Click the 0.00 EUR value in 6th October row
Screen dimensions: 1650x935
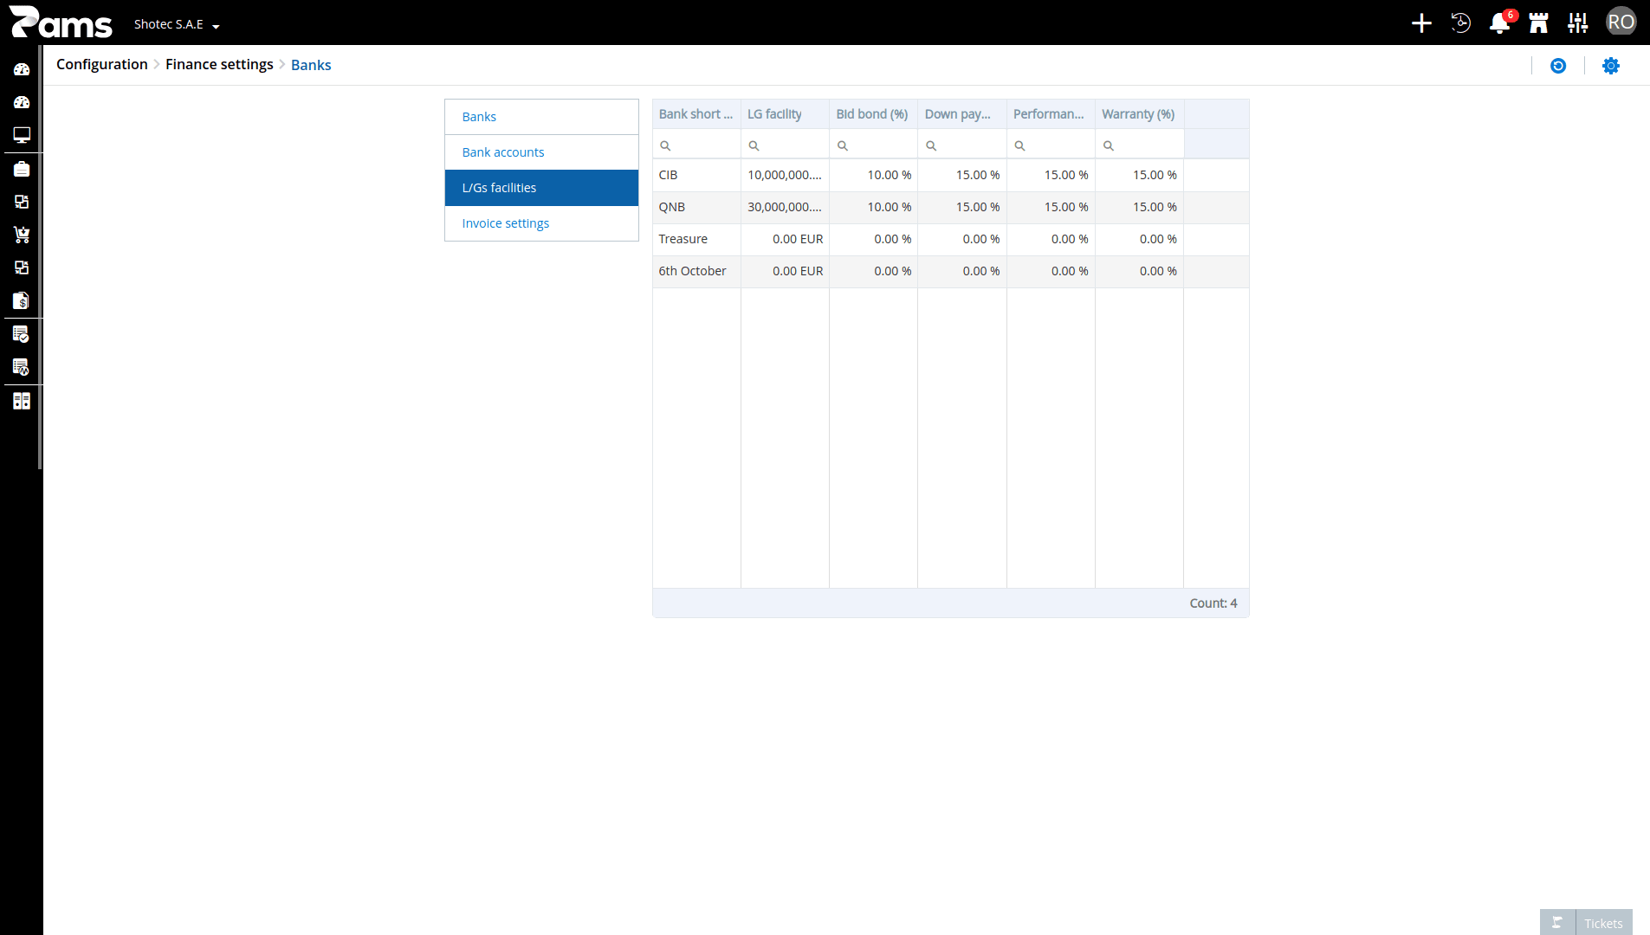[x=798, y=271]
